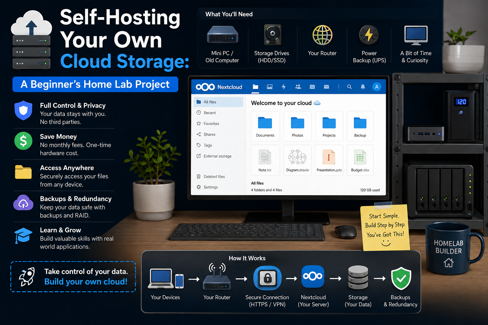Click the Storage database stack icon
Screen dimensions: 488x325
[x=358, y=278]
